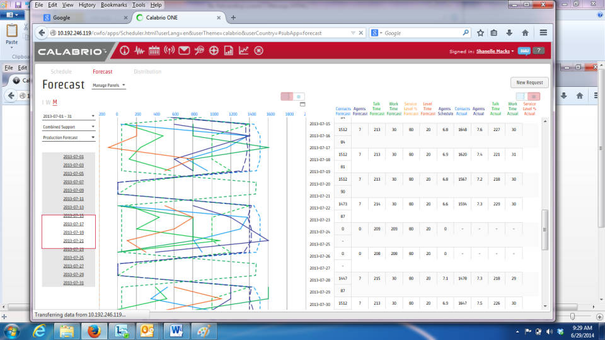The width and height of the screenshot is (605, 340).
Task: Select the M monthly view toggle
Action: pyautogui.click(x=55, y=103)
